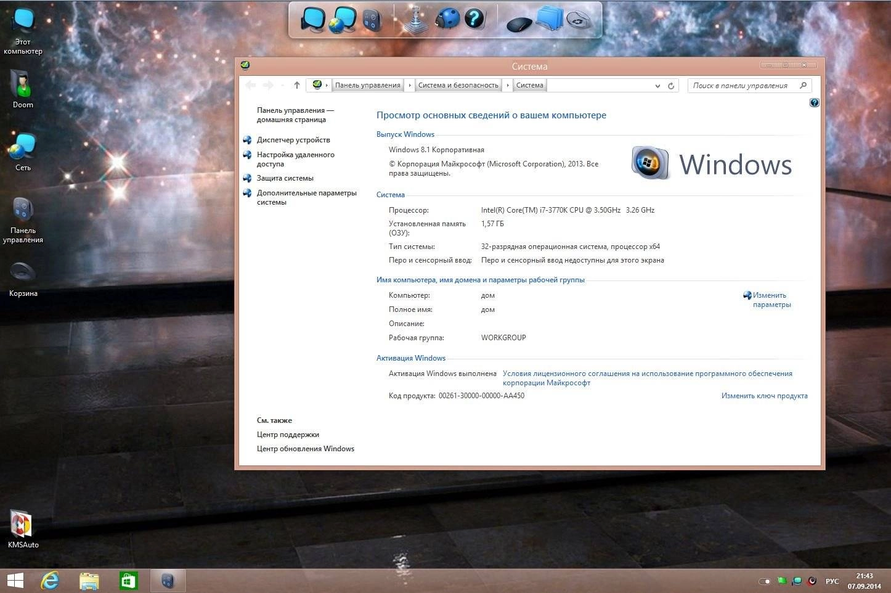Go back using the back arrow
The height and width of the screenshot is (593, 891).
(250, 85)
